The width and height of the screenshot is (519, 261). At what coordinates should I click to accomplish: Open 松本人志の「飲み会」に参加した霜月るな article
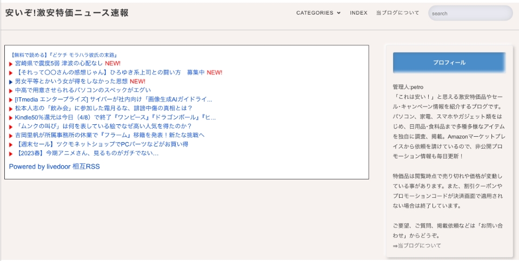[104, 108]
